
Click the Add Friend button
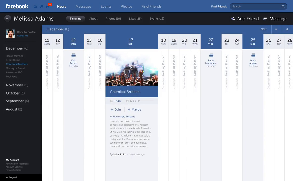[x=245, y=19]
